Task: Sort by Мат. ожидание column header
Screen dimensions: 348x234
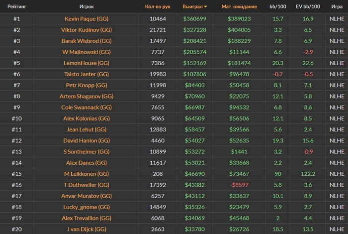Action: [x=239, y=7]
